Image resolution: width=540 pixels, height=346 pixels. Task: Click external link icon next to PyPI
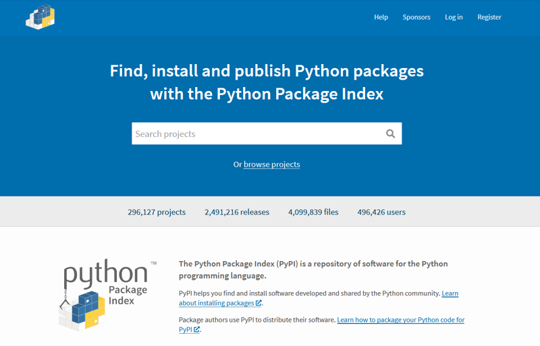click(x=196, y=329)
